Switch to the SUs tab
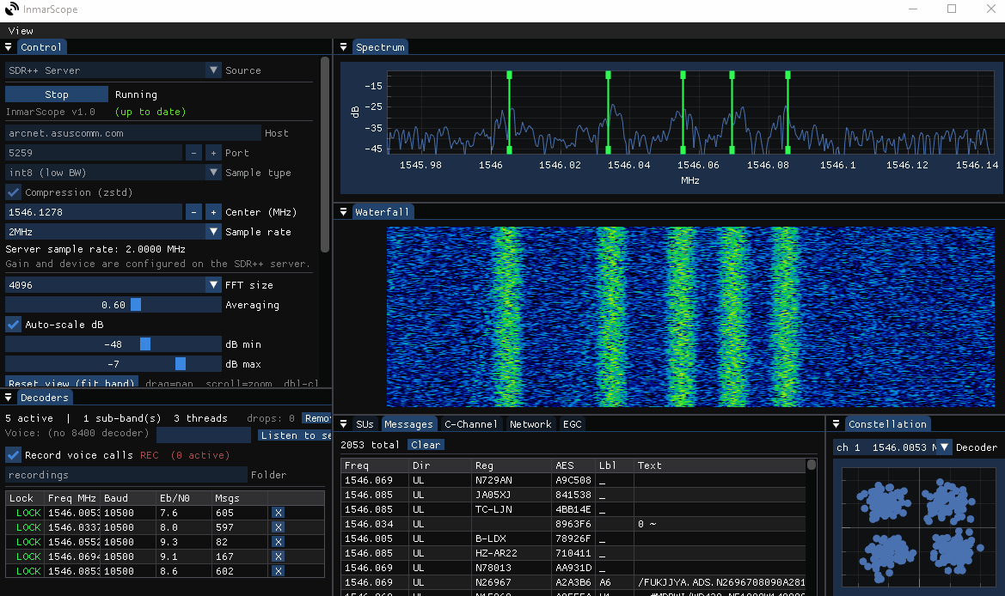This screenshot has width=1005, height=596. point(365,423)
